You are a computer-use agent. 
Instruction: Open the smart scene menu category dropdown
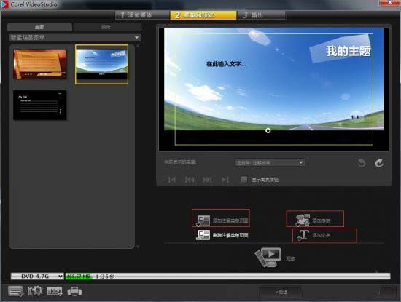(74, 38)
